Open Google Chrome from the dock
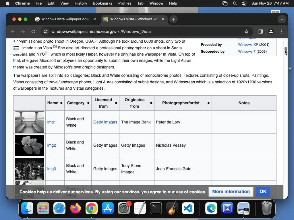This screenshot has width=294, height=220. coord(92,208)
